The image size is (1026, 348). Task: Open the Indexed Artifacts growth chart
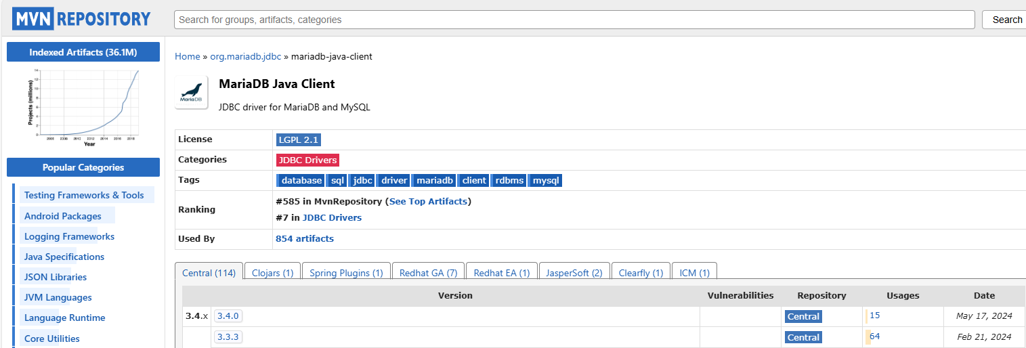tap(83, 107)
